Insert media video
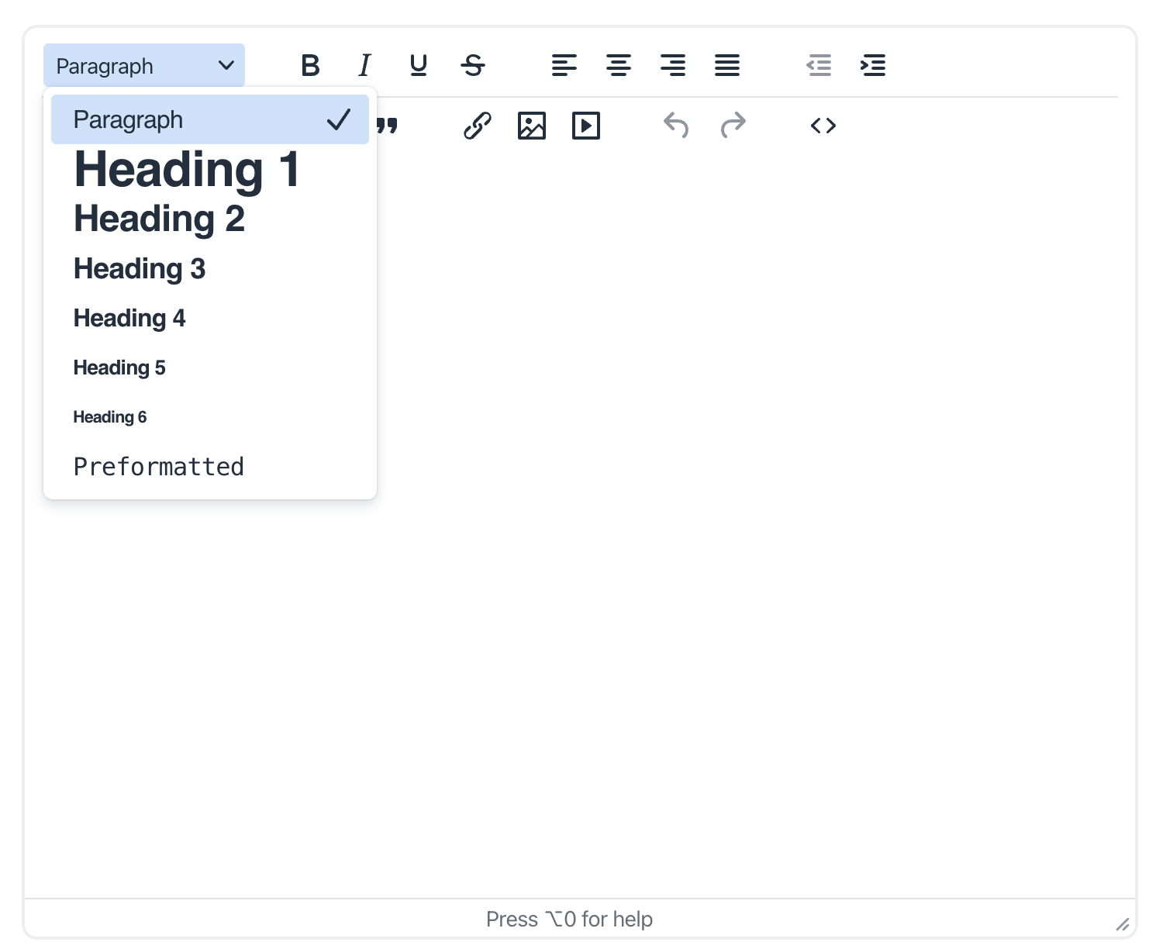 point(586,126)
